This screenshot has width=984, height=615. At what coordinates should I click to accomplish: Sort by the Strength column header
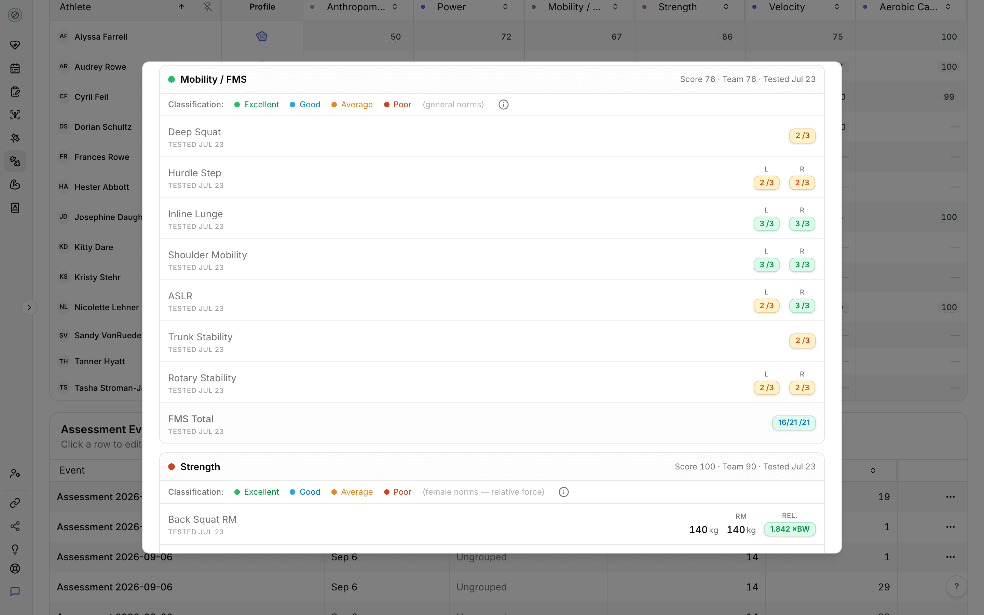pyautogui.click(x=726, y=7)
